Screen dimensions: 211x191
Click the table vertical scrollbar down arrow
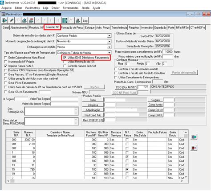point(186,177)
